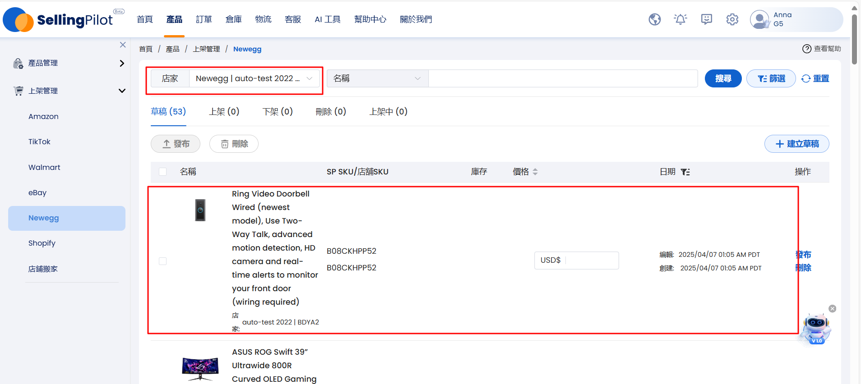861x384 pixels.
Task: Click the 重置 reset button
Action: 815,78
